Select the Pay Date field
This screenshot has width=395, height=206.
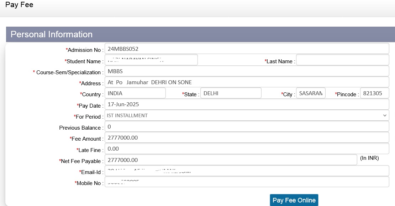point(247,104)
